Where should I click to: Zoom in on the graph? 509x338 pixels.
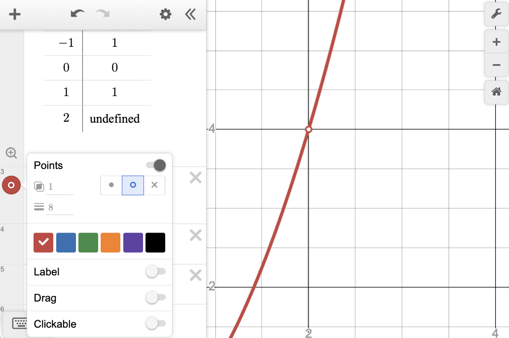pyautogui.click(x=496, y=42)
